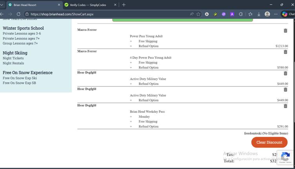295x169 pixels.
Task: Open a new browser tab
Action: [x=124, y=5]
